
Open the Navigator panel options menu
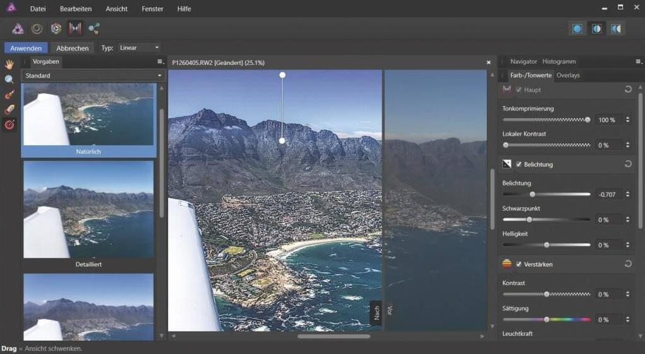[x=639, y=62]
